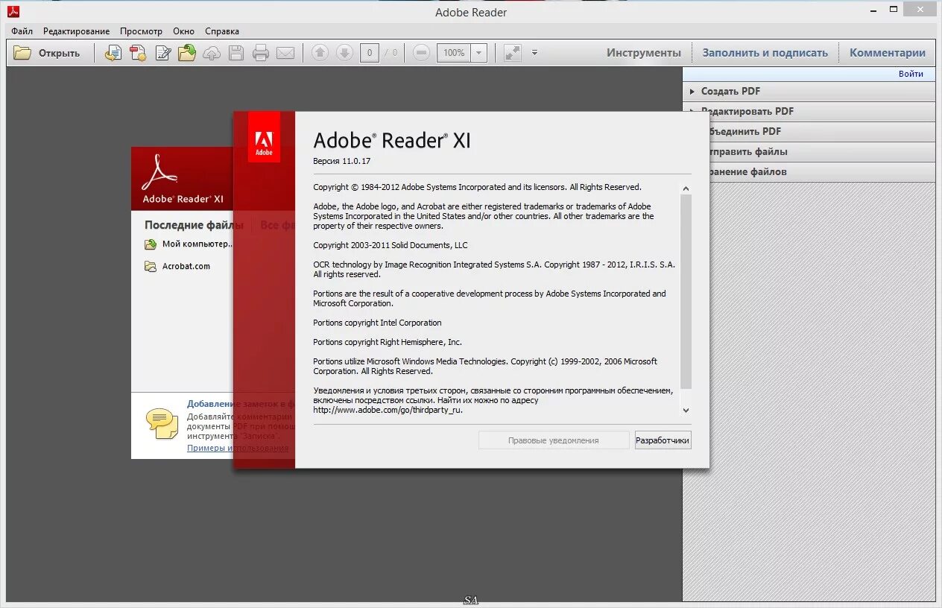
Task: Expand the Объединить PDF section
Action: [809, 131]
